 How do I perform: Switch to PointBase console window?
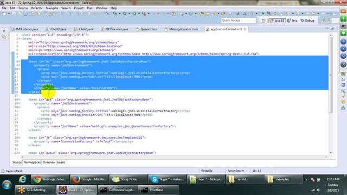point(158,190)
